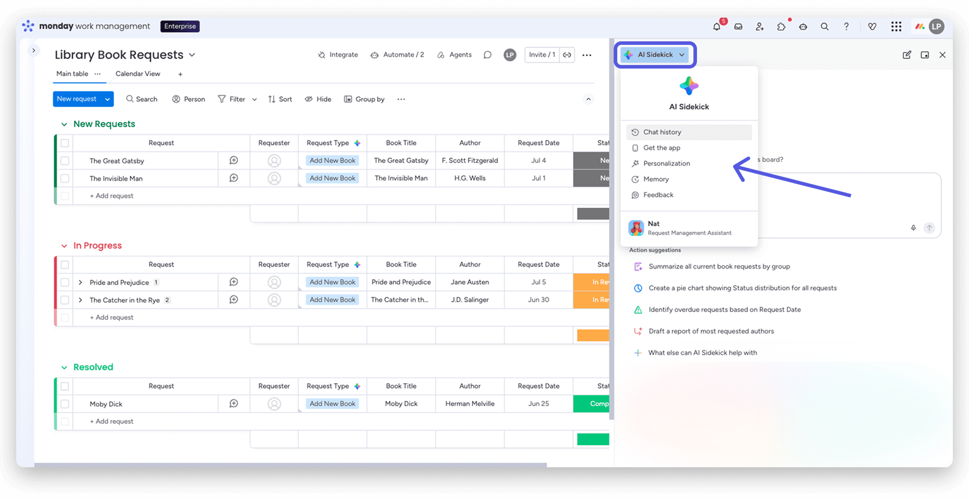Image resolution: width=969 pixels, height=500 pixels.
Task: Check The Catcher in the Rye checkbox
Action: (x=65, y=300)
